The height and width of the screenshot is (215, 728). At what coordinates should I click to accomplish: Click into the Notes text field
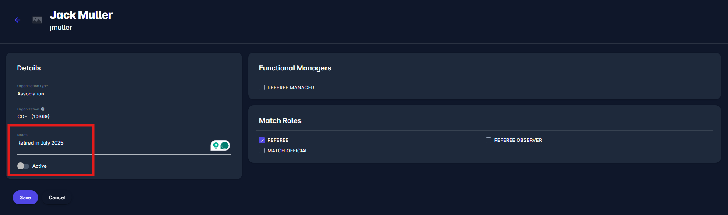[110, 143]
